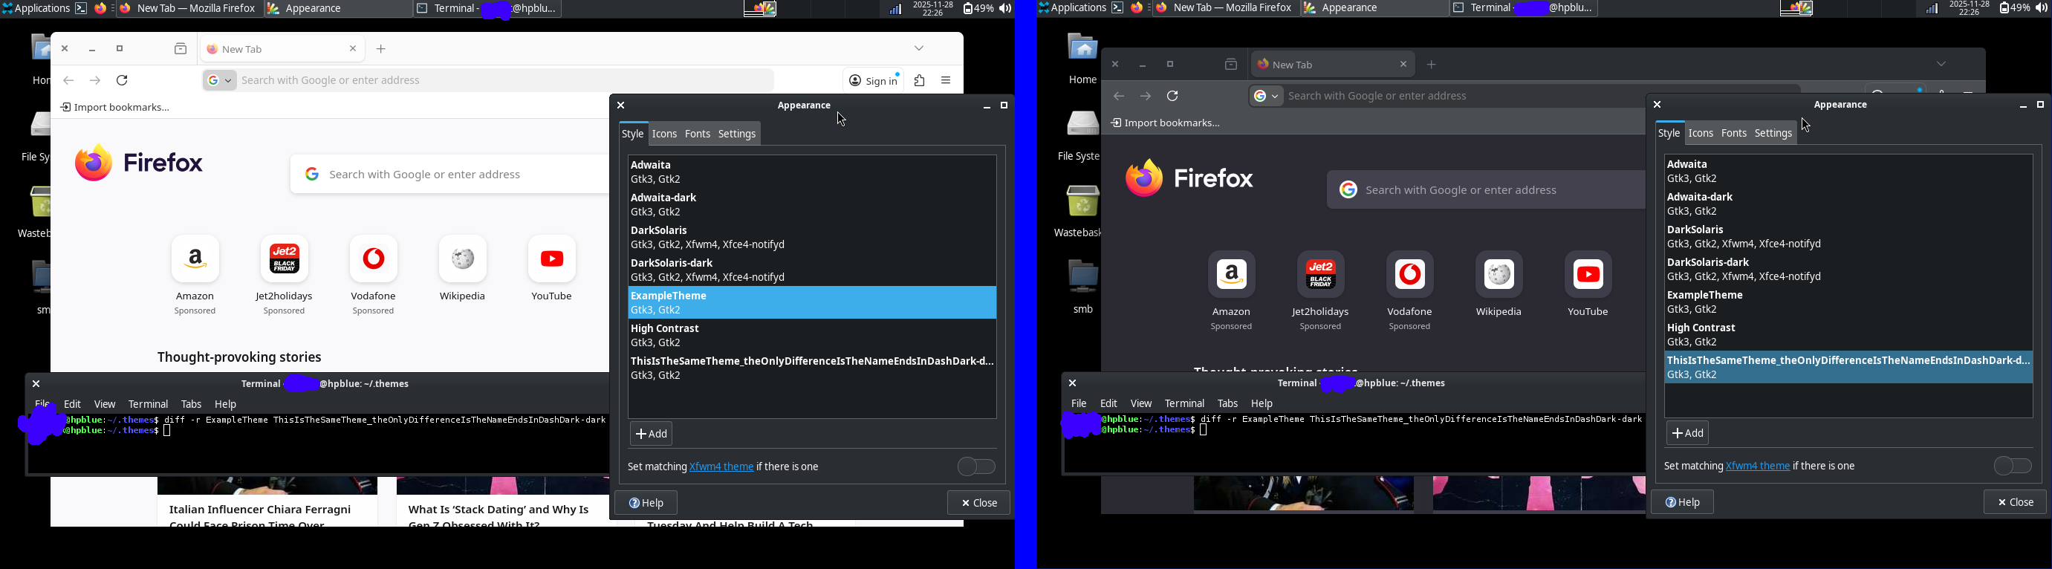Switch to Settings tab in right Appearance dialog

[1774, 134]
